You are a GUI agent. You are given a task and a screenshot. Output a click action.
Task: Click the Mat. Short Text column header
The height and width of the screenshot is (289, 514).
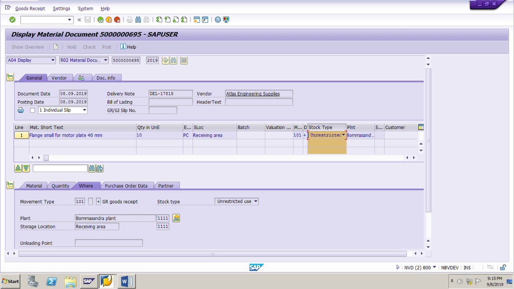(x=83, y=127)
